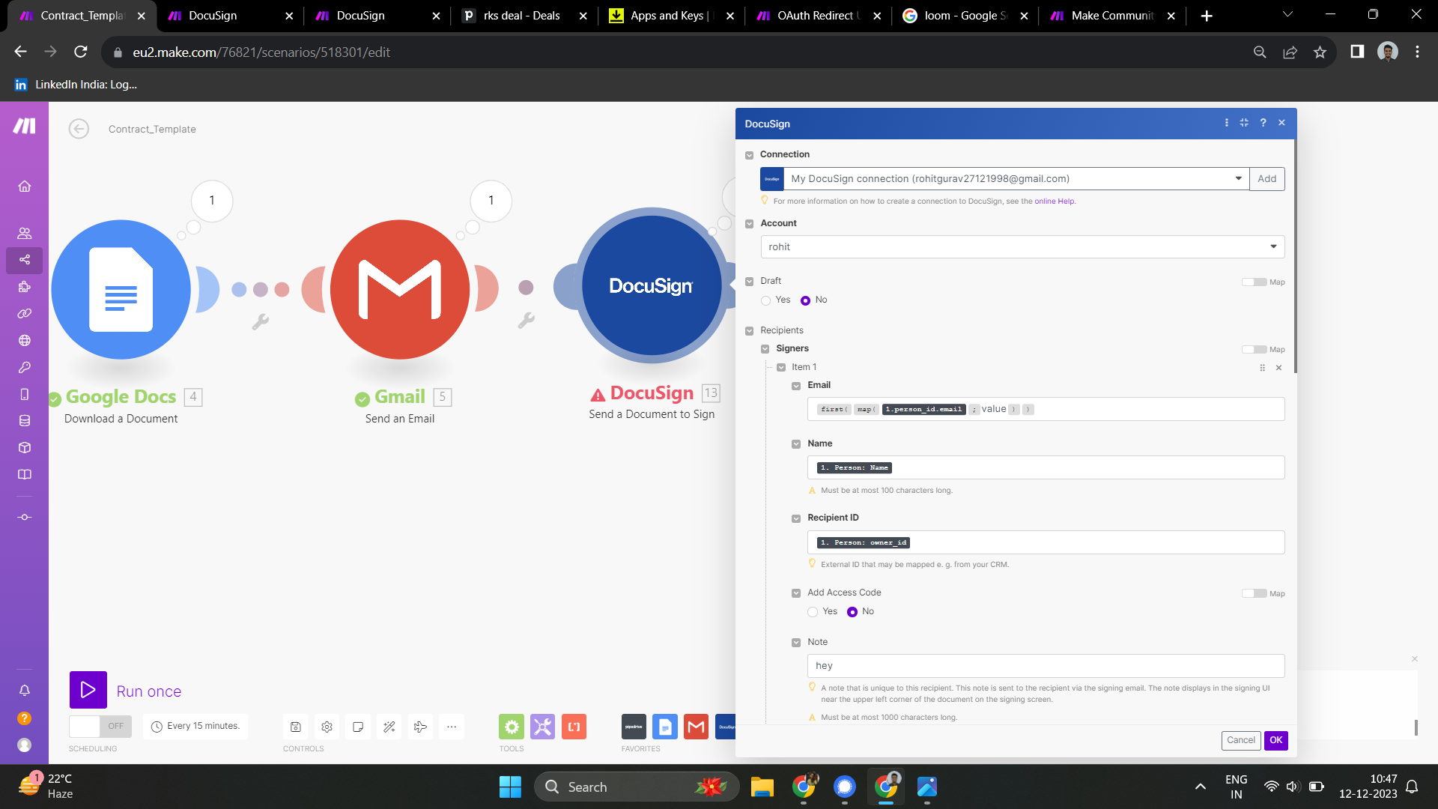
Task: Open scenario settings gear in controls
Action: pyautogui.click(x=327, y=727)
